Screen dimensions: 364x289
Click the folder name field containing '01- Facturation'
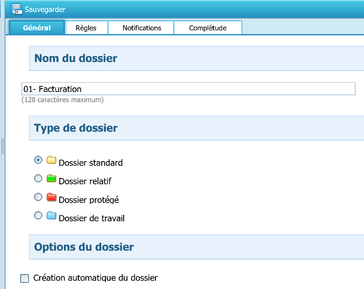pyautogui.click(x=188, y=89)
